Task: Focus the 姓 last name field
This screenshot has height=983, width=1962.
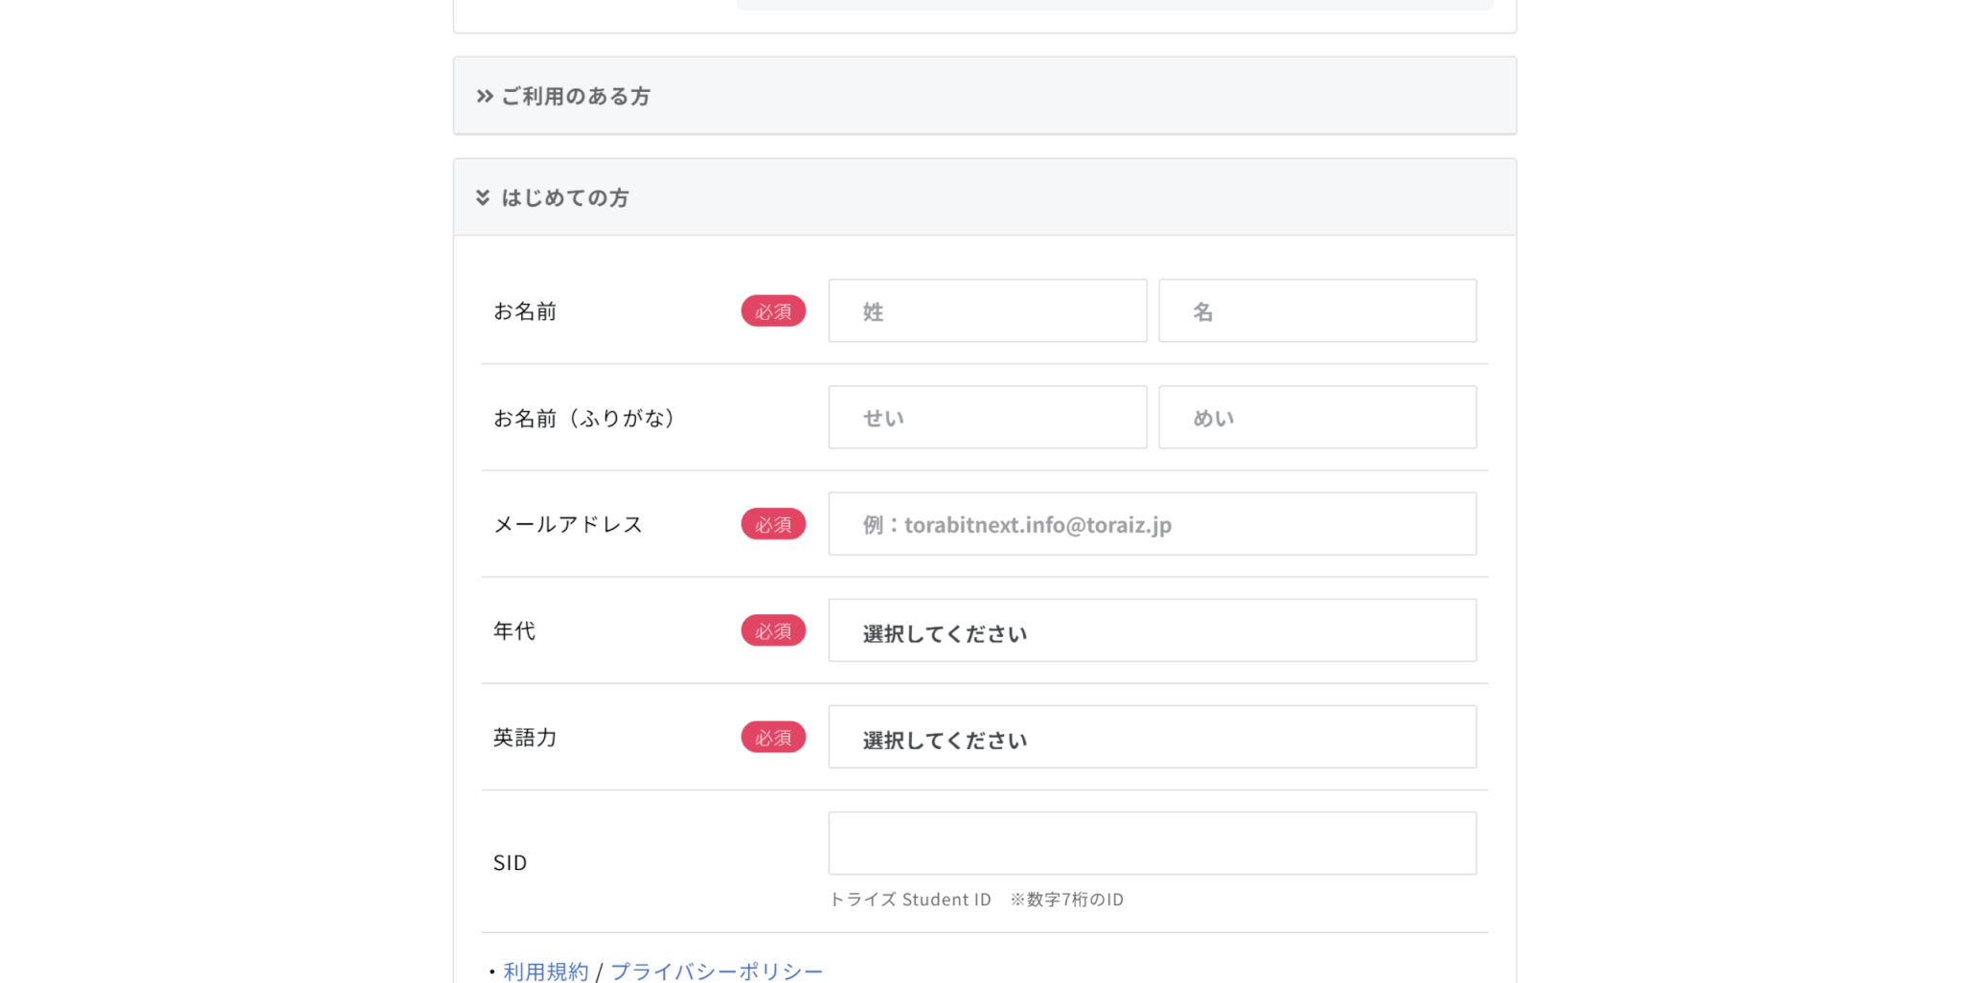Action: coord(987,311)
